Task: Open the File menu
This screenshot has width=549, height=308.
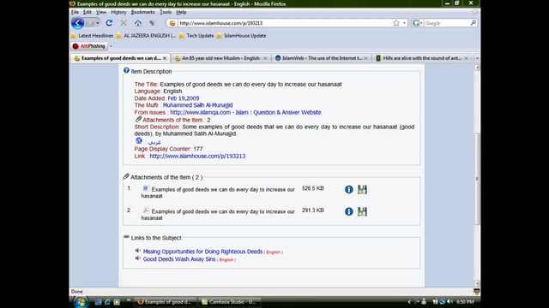Action: [x=75, y=12]
